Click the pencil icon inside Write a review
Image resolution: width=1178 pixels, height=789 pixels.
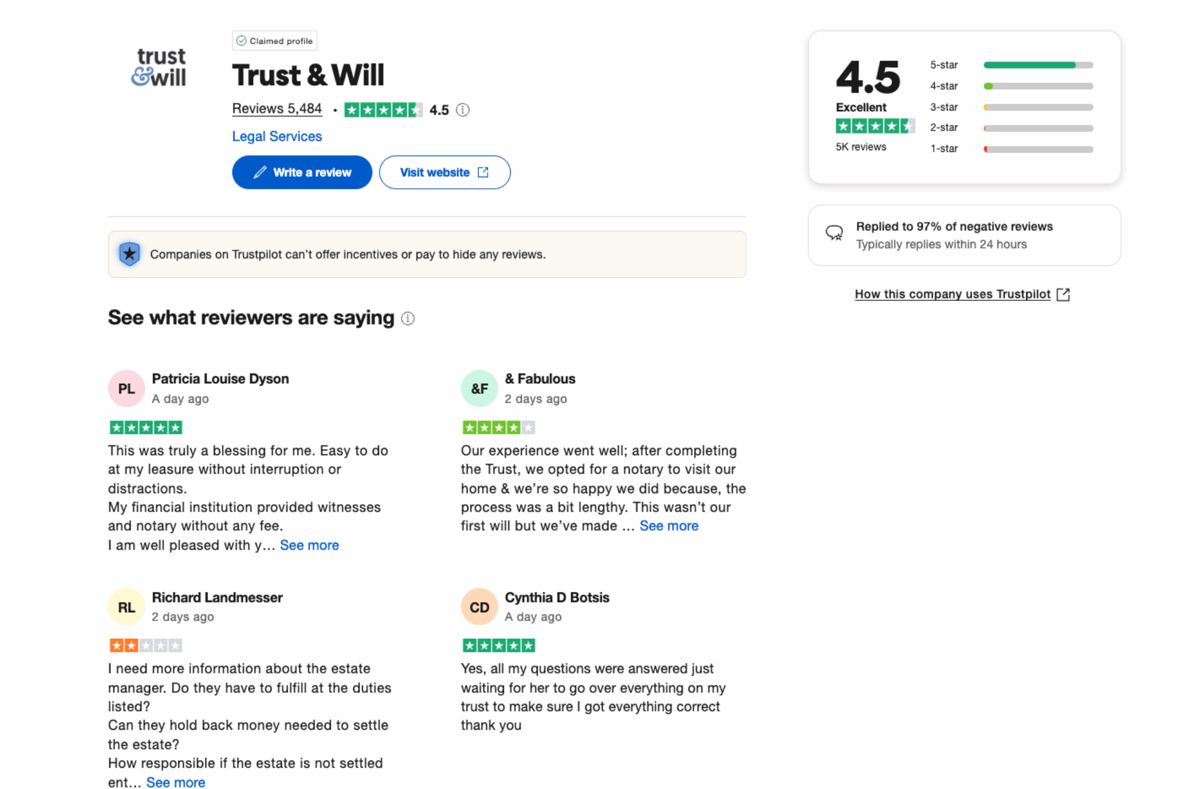[x=261, y=172]
